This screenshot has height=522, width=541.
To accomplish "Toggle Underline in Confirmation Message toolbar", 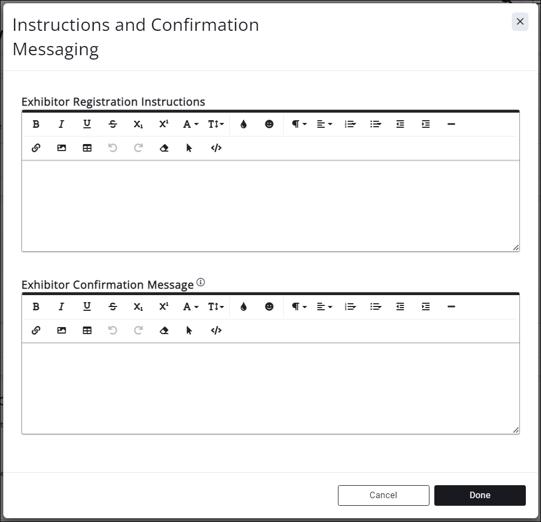I will click(x=87, y=306).
